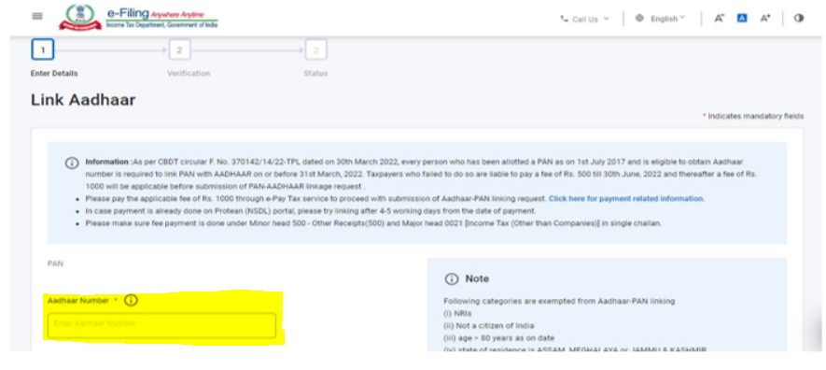
Task: Click the Not a citizen of India line
Action: (489, 326)
